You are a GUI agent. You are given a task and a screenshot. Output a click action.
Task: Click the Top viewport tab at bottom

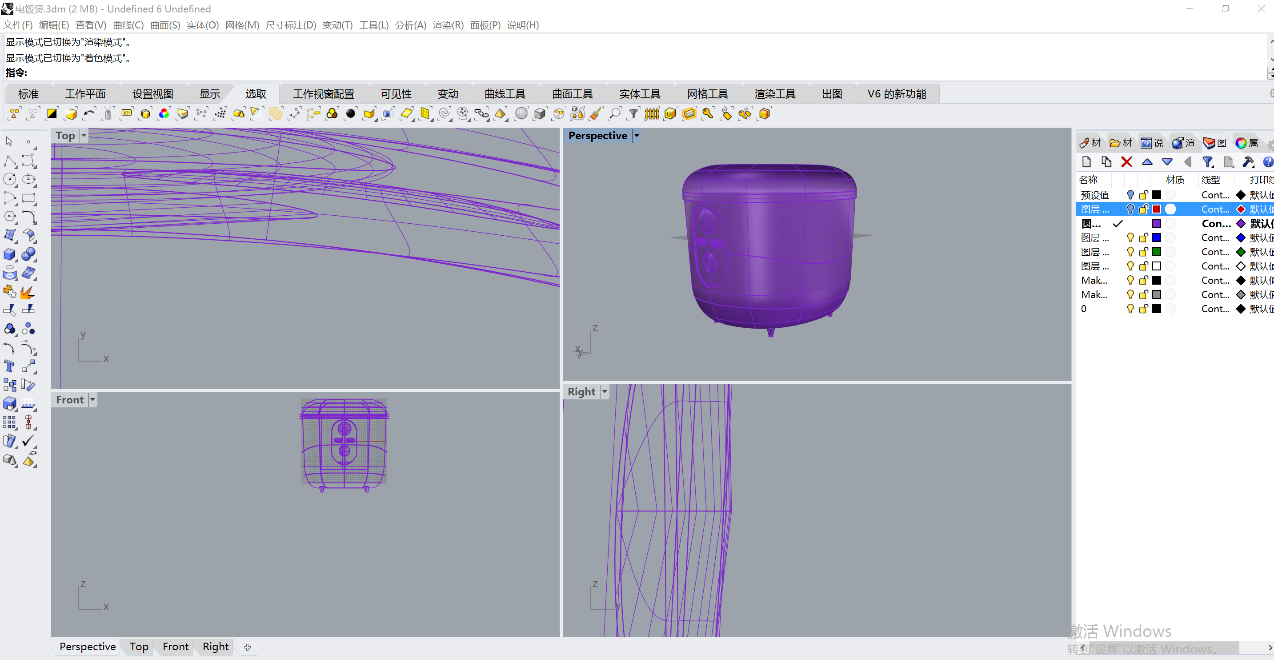pyautogui.click(x=139, y=647)
